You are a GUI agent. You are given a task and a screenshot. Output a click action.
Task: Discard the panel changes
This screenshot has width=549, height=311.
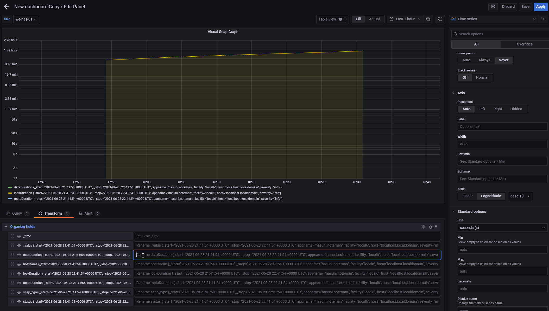pos(508,6)
